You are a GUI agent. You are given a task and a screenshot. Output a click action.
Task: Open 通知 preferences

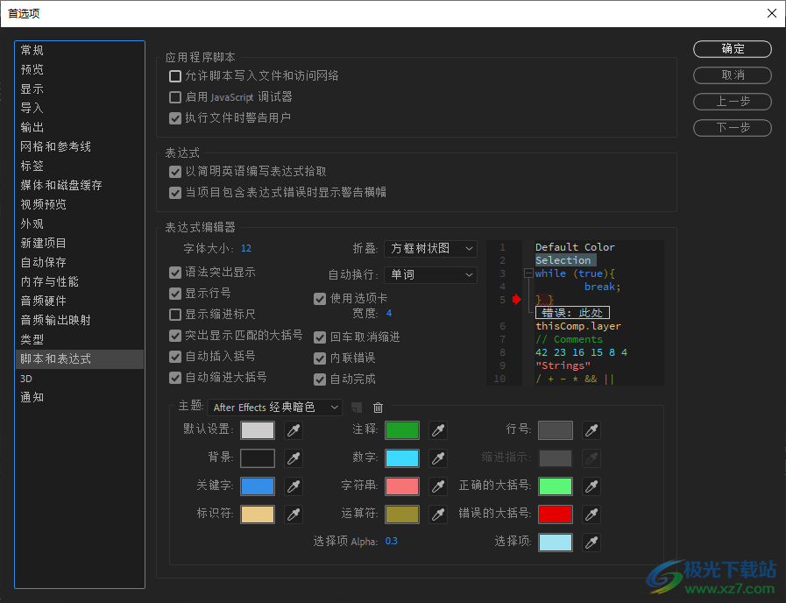[80, 398]
